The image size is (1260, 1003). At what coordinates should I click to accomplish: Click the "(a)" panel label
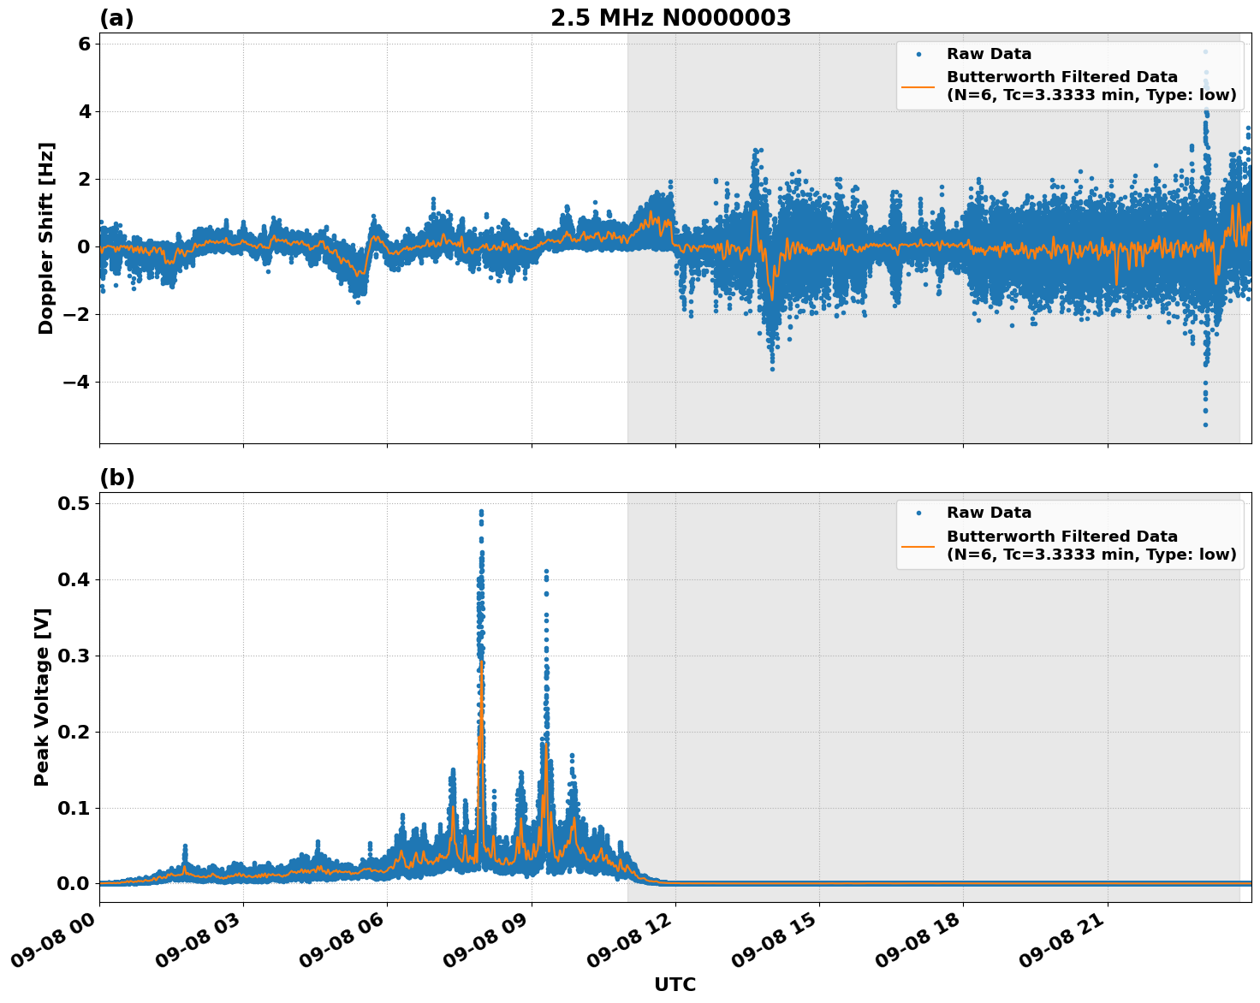116,18
